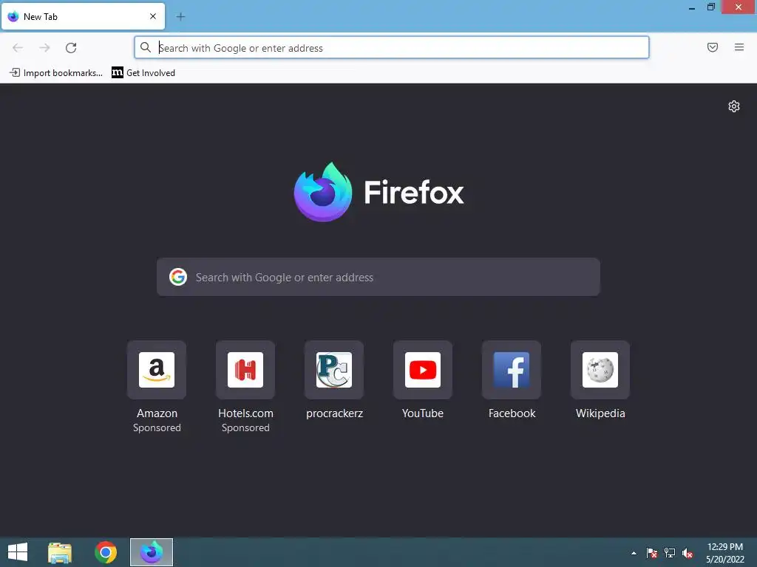This screenshot has height=567, width=757.
Task: Click the address bar magnifier icon
Action: (x=146, y=47)
